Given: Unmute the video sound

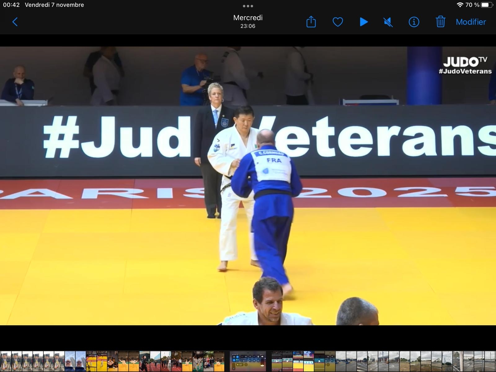Looking at the screenshot, I should pos(388,22).
